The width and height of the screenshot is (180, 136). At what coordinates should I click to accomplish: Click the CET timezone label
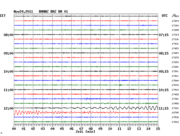coord(3,16)
